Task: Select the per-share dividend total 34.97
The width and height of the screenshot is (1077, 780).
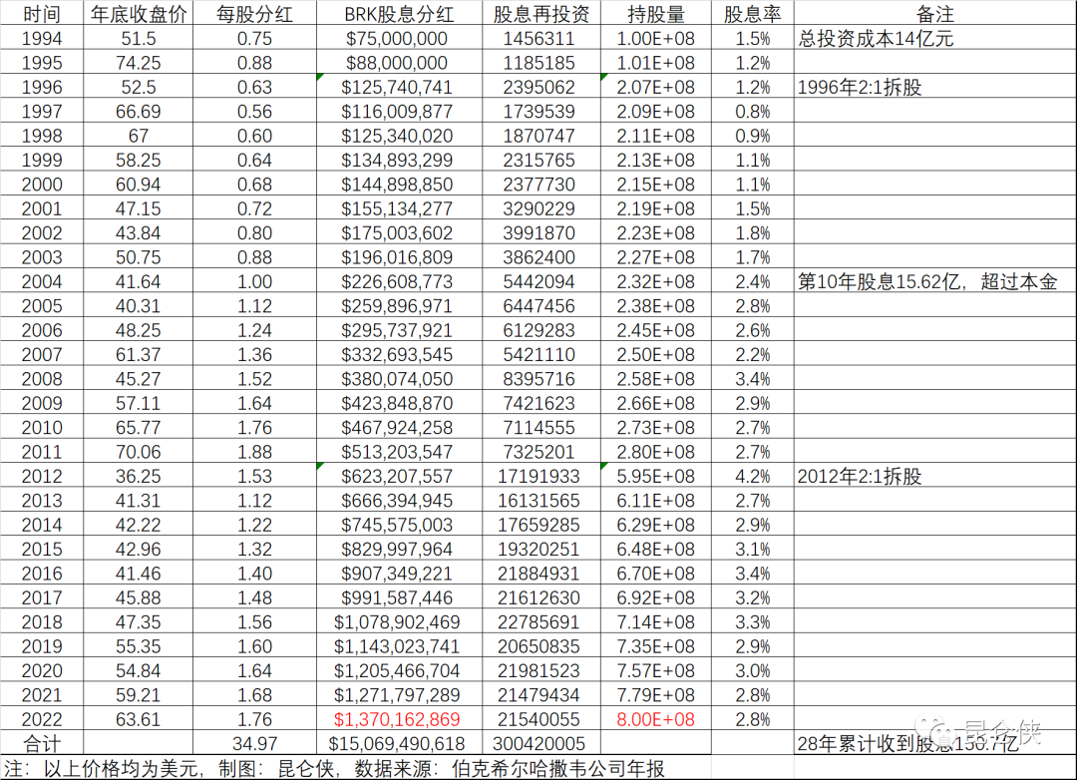Action: (254, 744)
